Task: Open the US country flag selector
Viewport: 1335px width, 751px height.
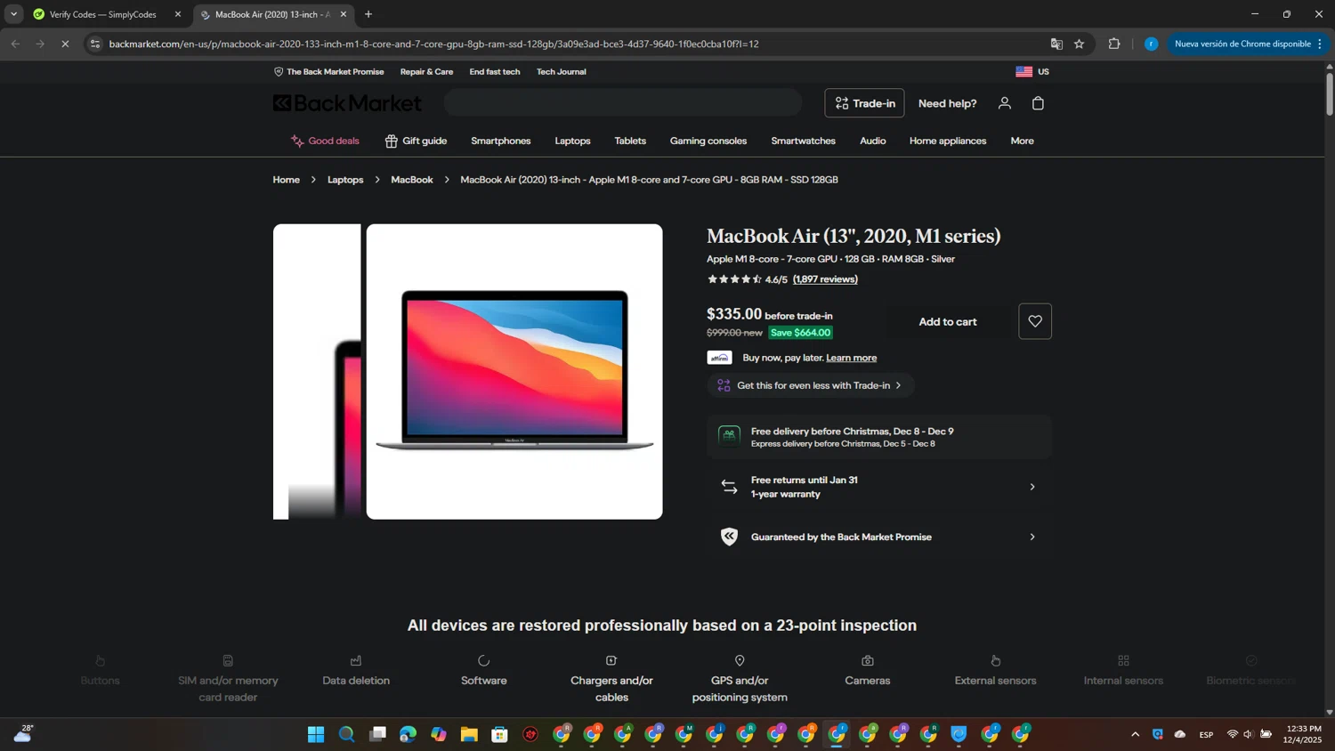Action: pos(1032,71)
